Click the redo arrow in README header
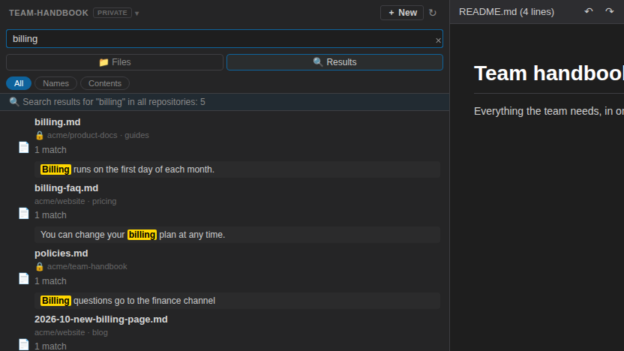Image resolution: width=624 pixels, height=351 pixels. (610, 11)
